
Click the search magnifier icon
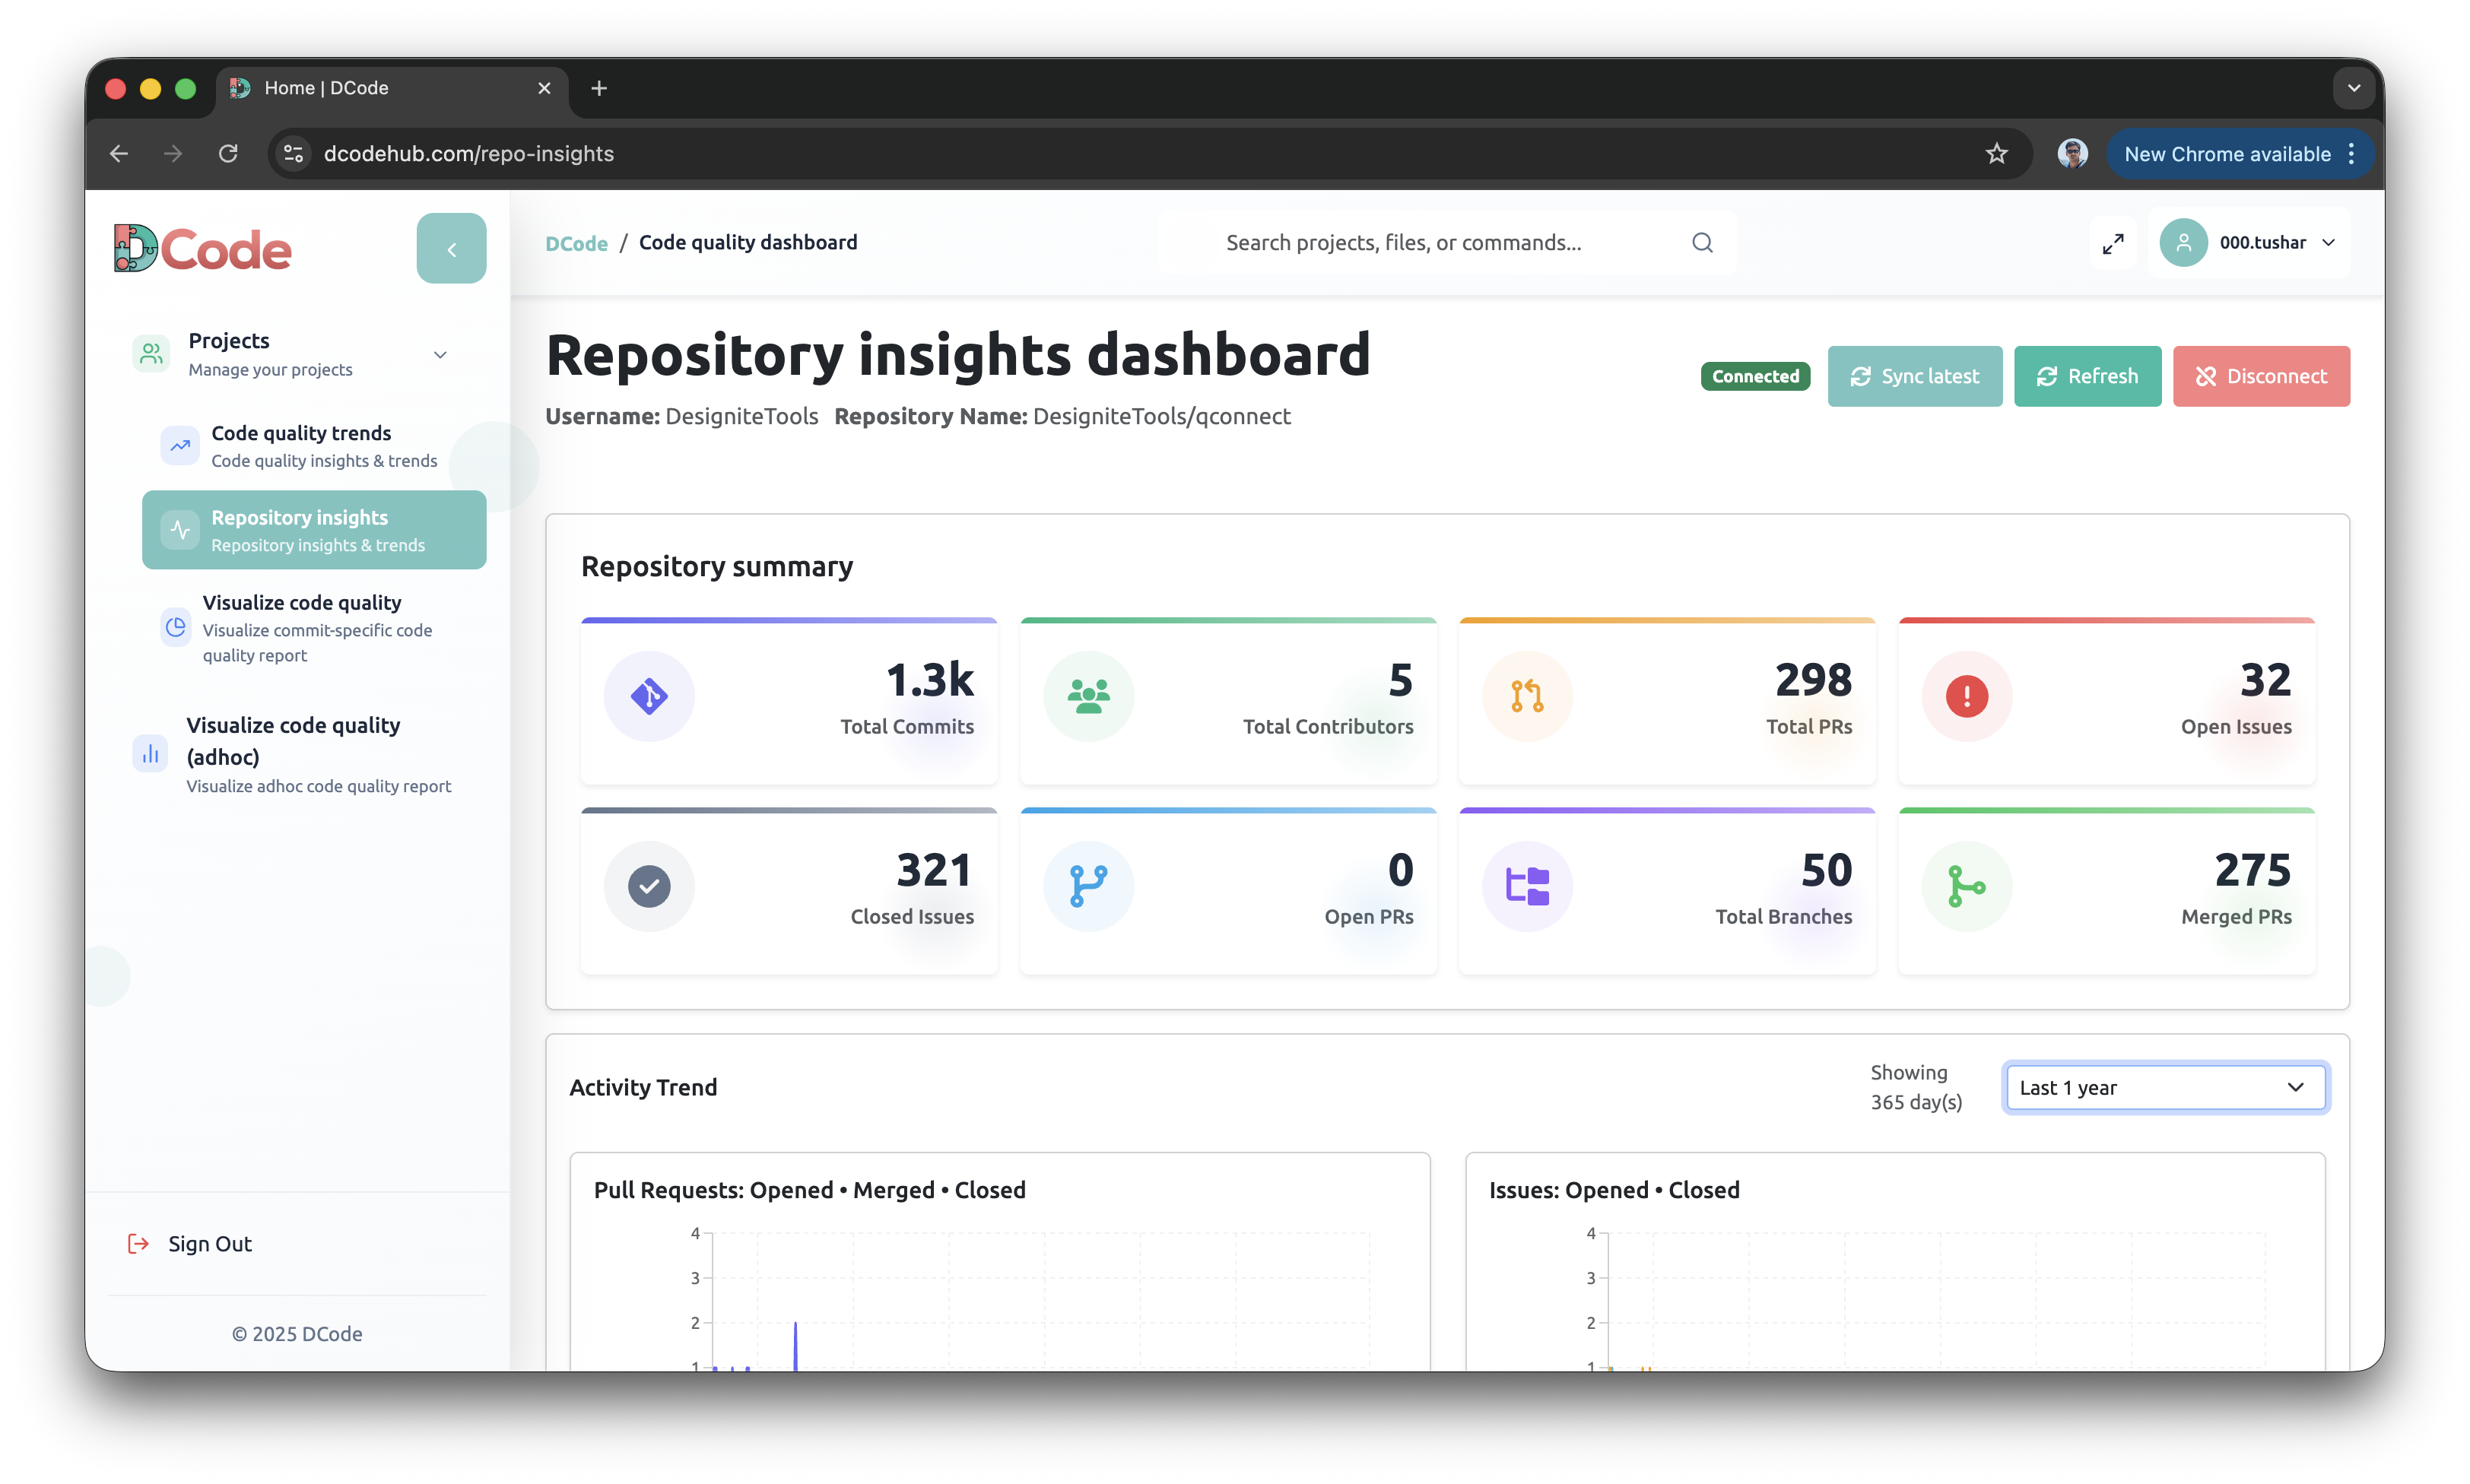1703,242
